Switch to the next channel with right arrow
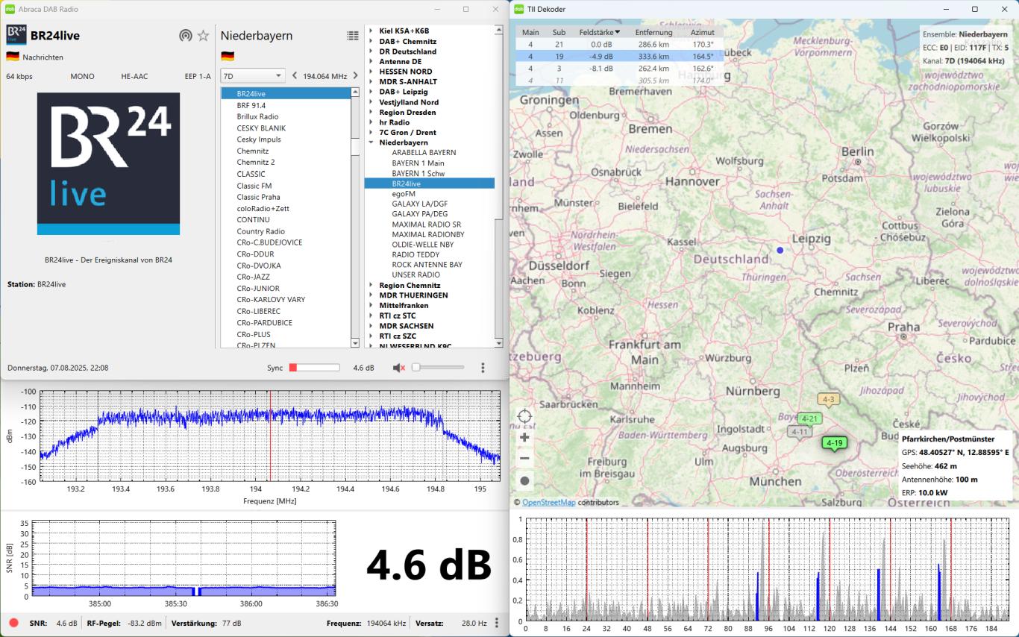This screenshot has height=637, width=1019. coord(355,75)
